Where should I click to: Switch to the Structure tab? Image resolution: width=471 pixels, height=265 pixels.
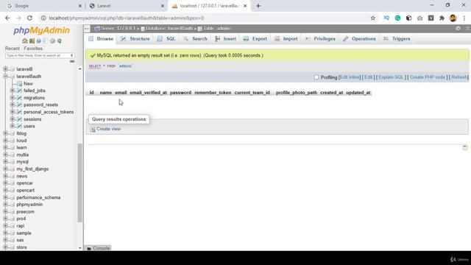point(135,39)
